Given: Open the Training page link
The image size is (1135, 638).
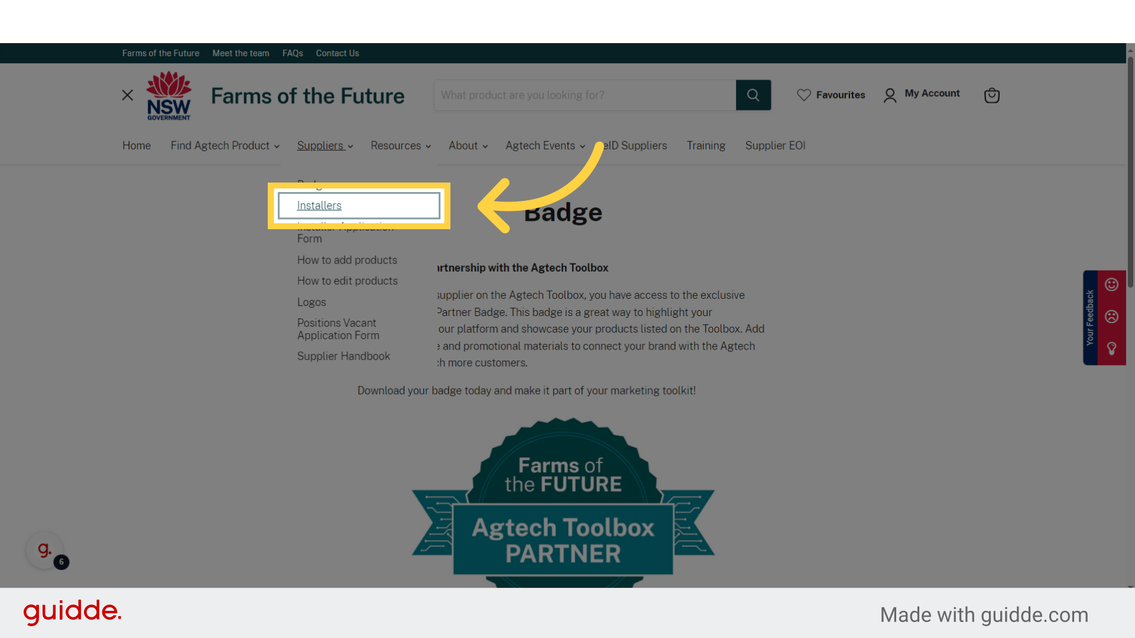Looking at the screenshot, I should [x=706, y=146].
